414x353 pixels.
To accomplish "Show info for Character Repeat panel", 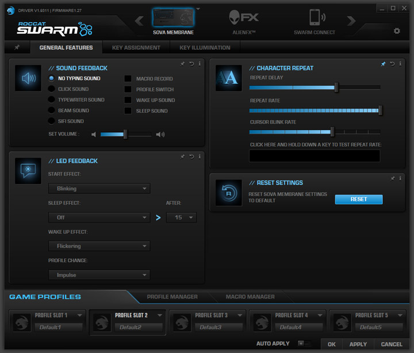I will [400, 64].
